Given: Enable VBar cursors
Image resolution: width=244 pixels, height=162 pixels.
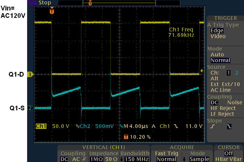Looking at the screenshot, I should pyautogui.click(x=236, y=159).
